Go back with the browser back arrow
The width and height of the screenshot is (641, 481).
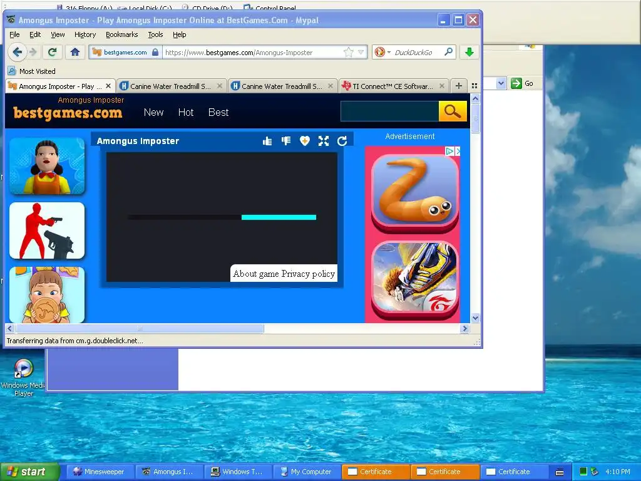click(17, 52)
